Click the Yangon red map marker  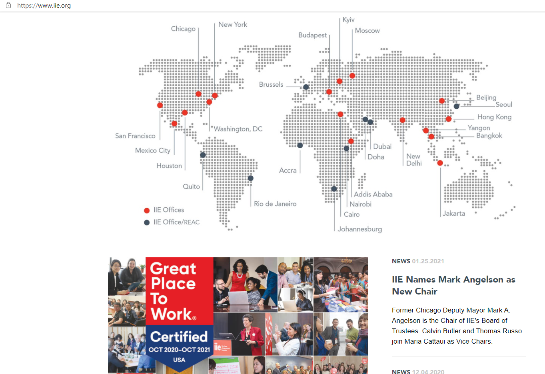426,130
